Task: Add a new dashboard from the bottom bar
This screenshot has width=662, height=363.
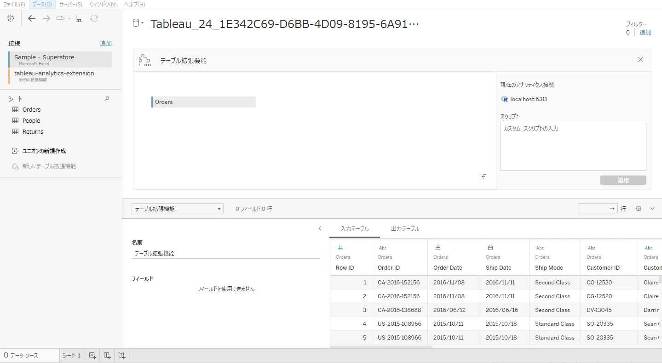Action: 107,355
